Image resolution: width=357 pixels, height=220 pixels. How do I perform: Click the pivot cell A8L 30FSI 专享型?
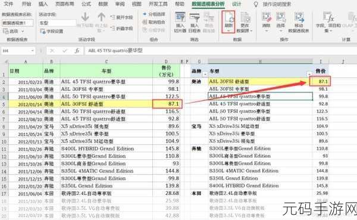click(260, 89)
